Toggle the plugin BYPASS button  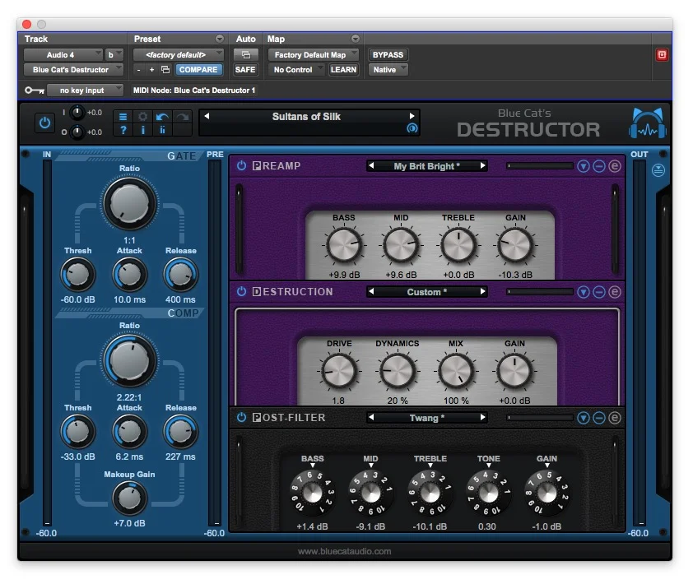click(x=388, y=55)
